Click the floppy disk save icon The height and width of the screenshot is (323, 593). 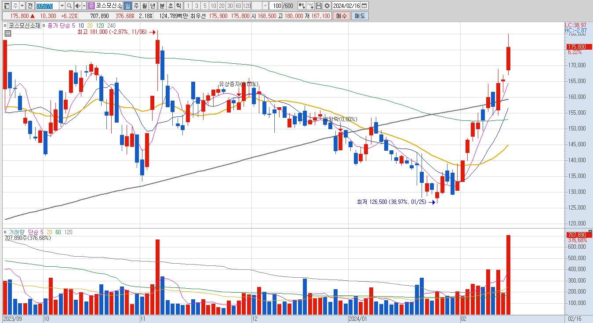319,6
